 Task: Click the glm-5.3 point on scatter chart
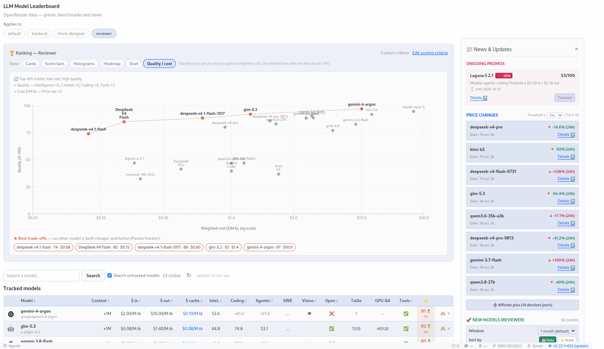click(x=250, y=114)
